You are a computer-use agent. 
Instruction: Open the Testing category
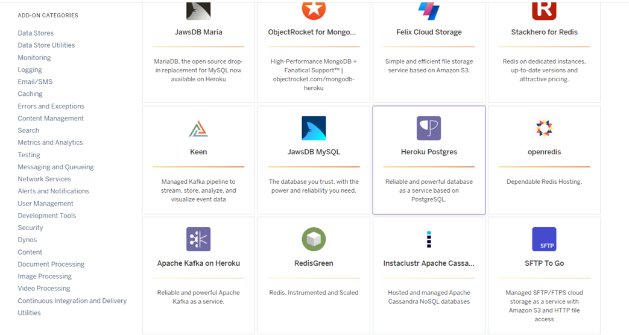click(29, 155)
